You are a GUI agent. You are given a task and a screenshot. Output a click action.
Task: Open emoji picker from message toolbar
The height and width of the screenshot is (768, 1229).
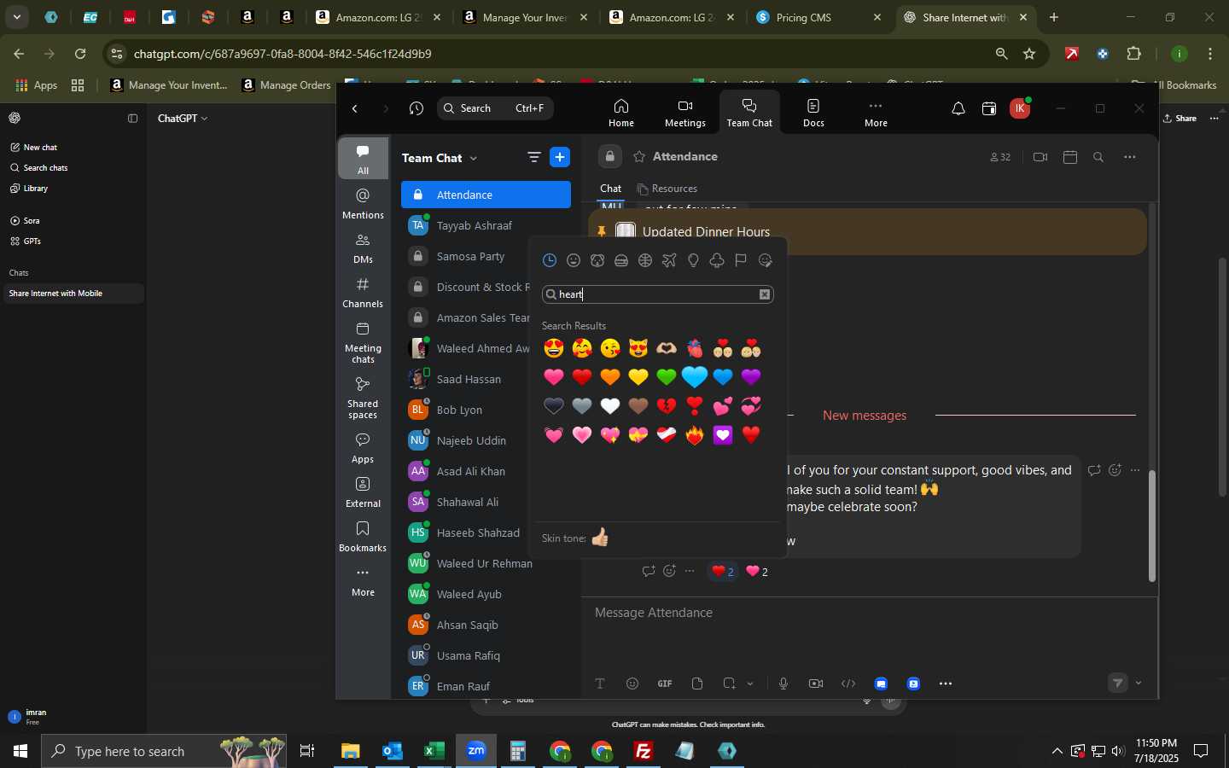(x=632, y=684)
